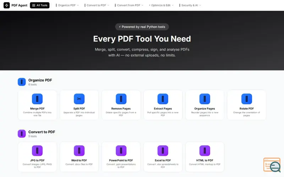Click the JPG to PDF icon
This screenshot has width=284, height=177.
pyautogui.click(x=37, y=151)
